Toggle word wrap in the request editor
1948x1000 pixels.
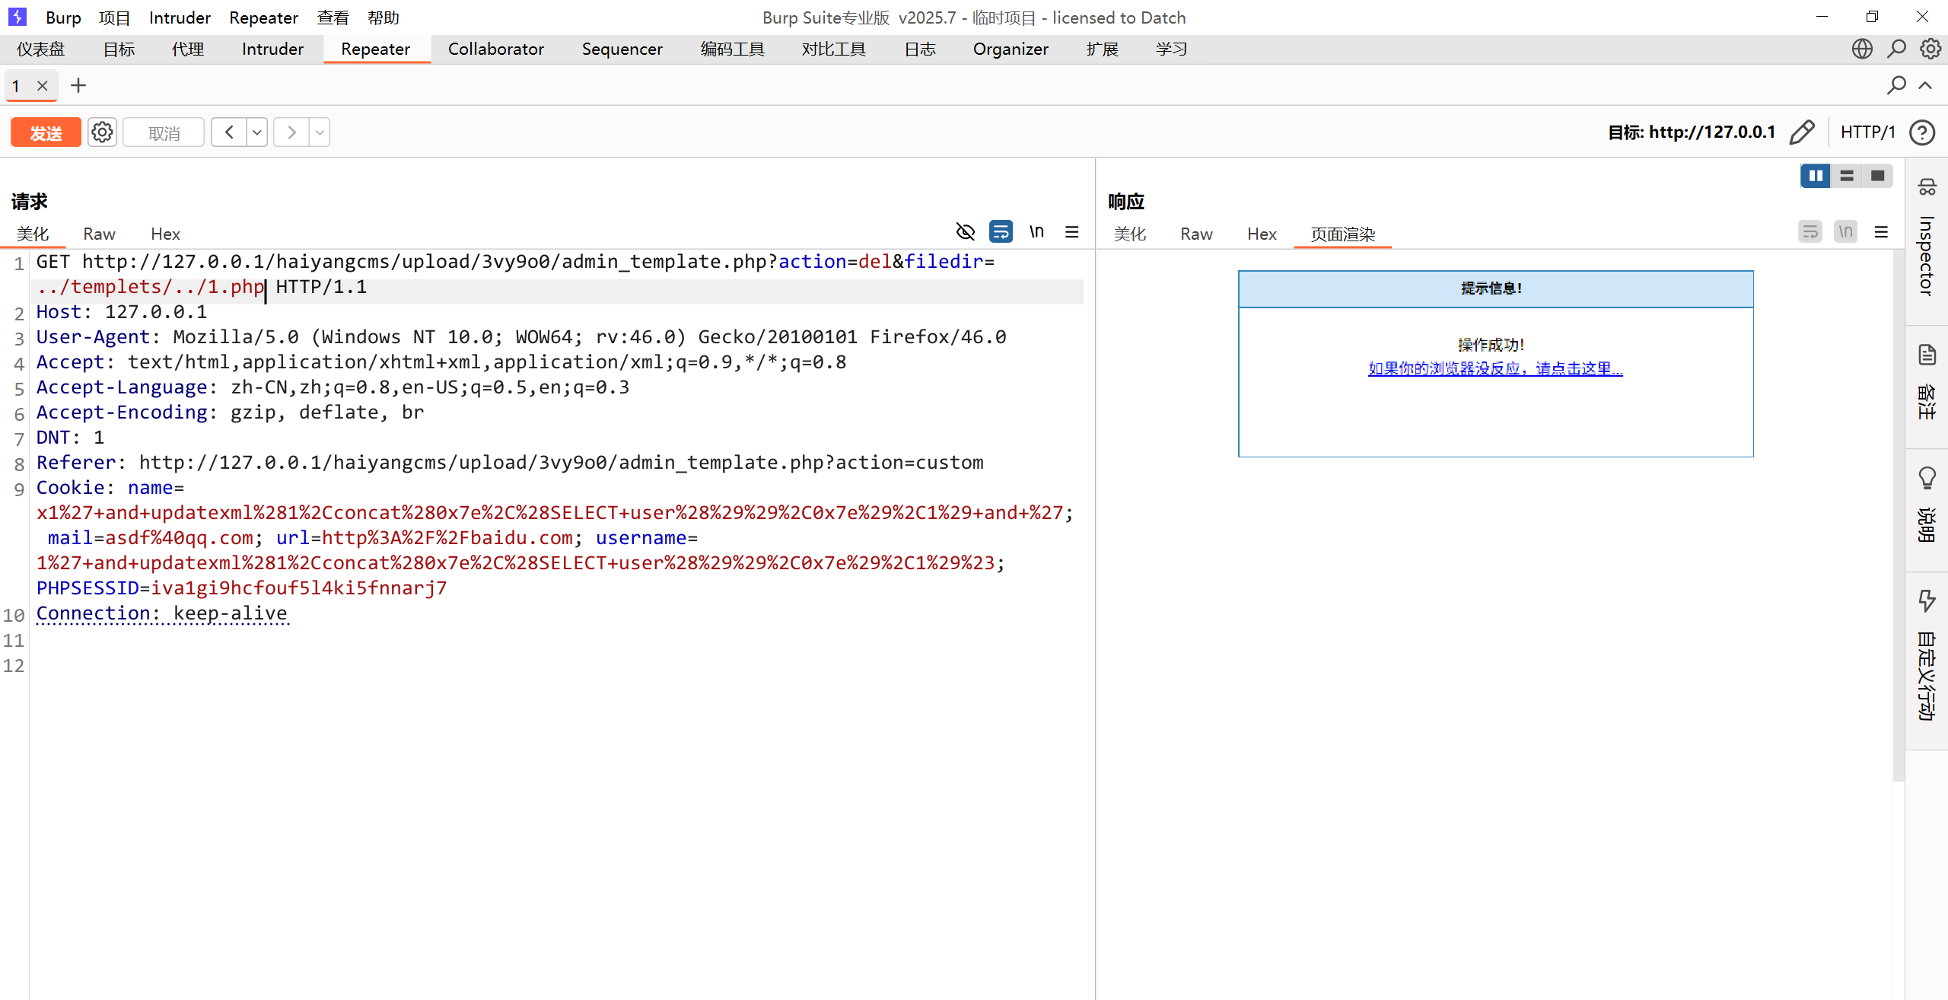pyautogui.click(x=1001, y=232)
